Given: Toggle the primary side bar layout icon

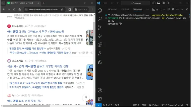Looking at the screenshot, I should pyautogui.click(x=154, y=3).
